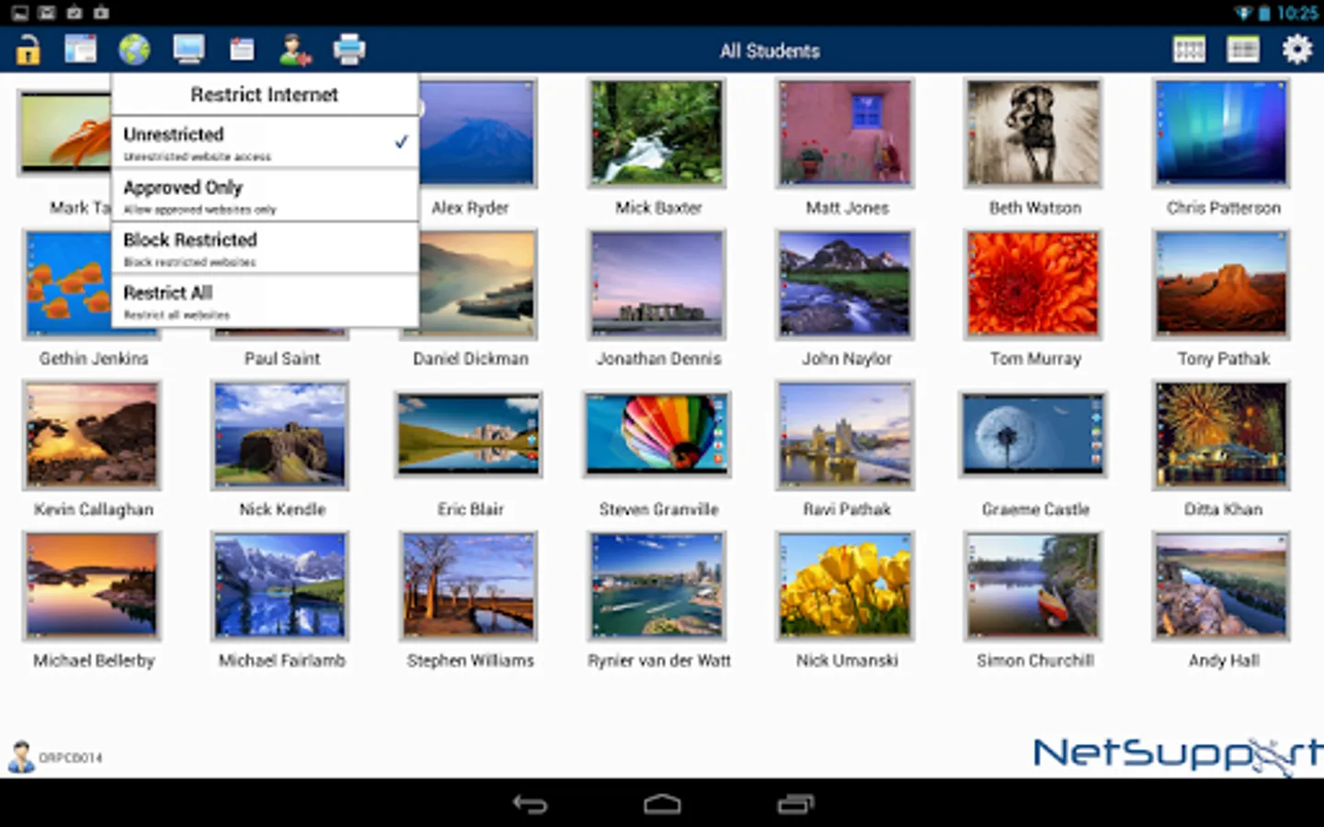Image resolution: width=1324 pixels, height=827 pixels.
Task: Select Ravi Pathak's Tower Bridge thumbnail
Action: point(846,435)
